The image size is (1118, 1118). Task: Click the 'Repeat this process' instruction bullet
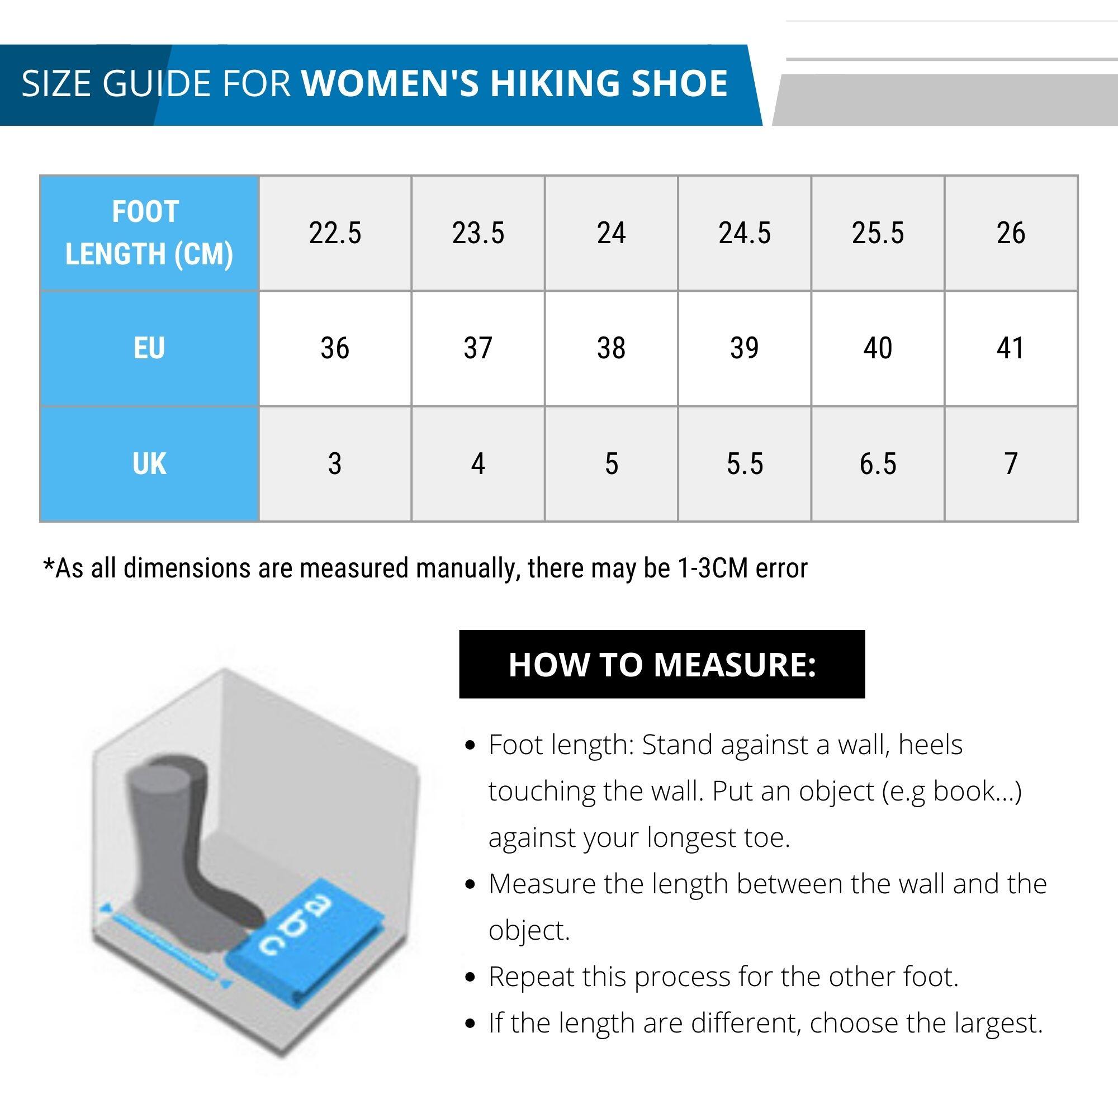723,977
